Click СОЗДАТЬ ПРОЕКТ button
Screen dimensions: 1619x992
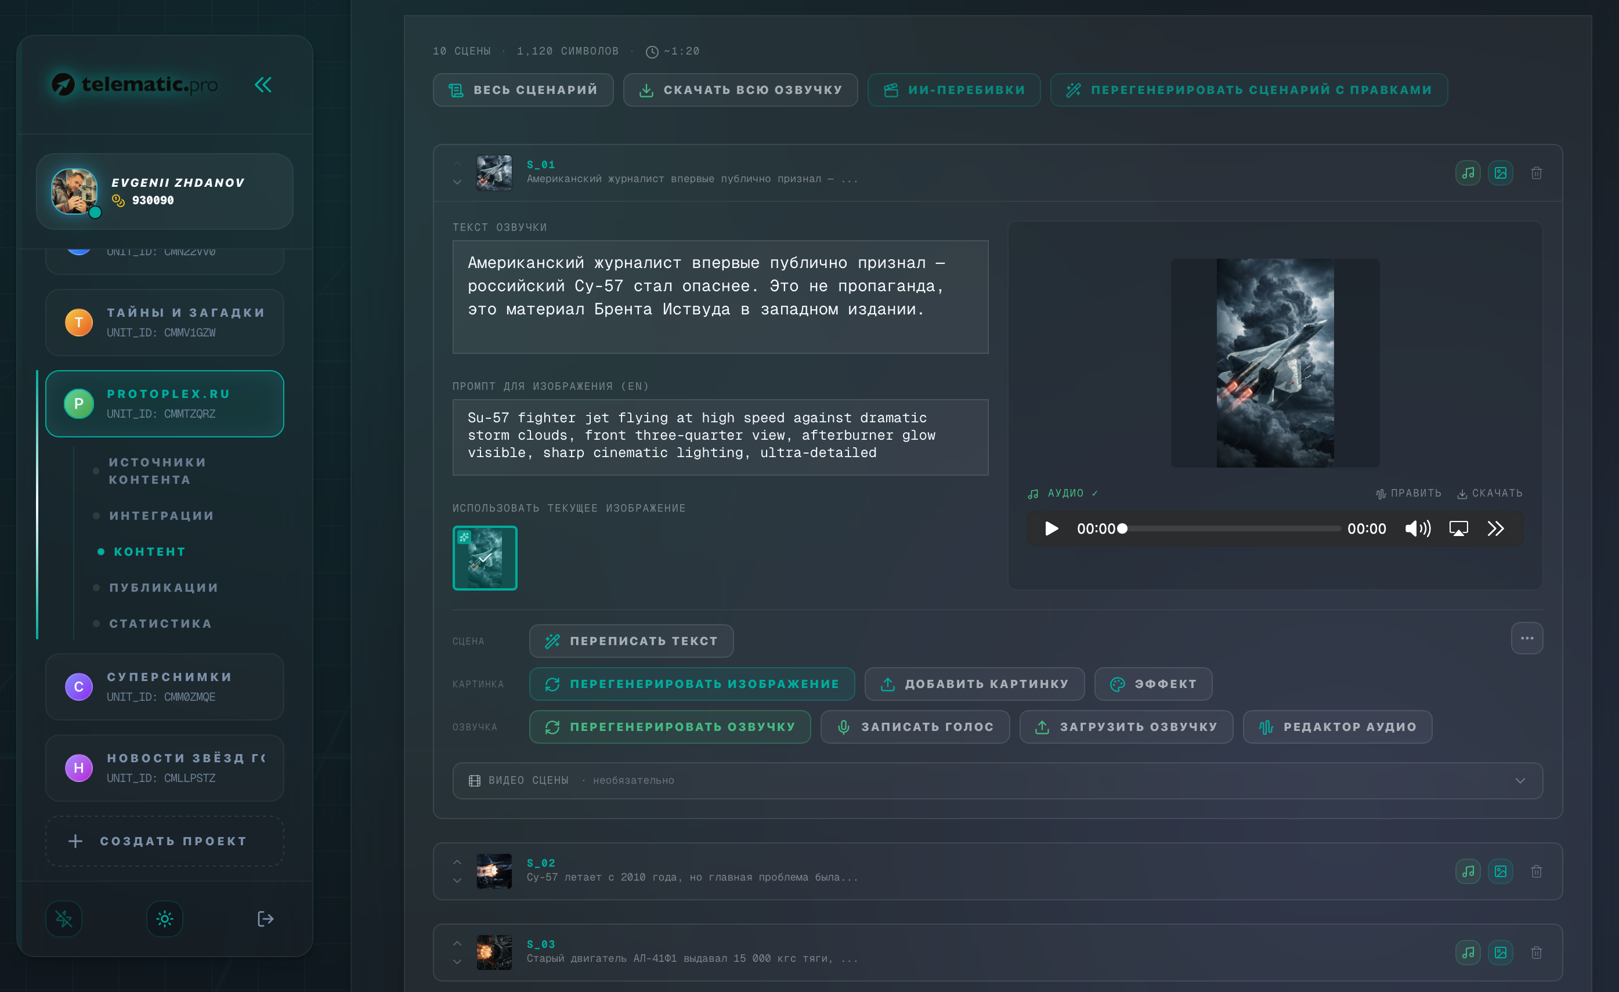(164, 841)
